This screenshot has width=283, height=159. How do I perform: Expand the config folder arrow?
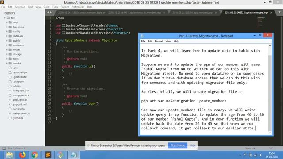(7, 31)
